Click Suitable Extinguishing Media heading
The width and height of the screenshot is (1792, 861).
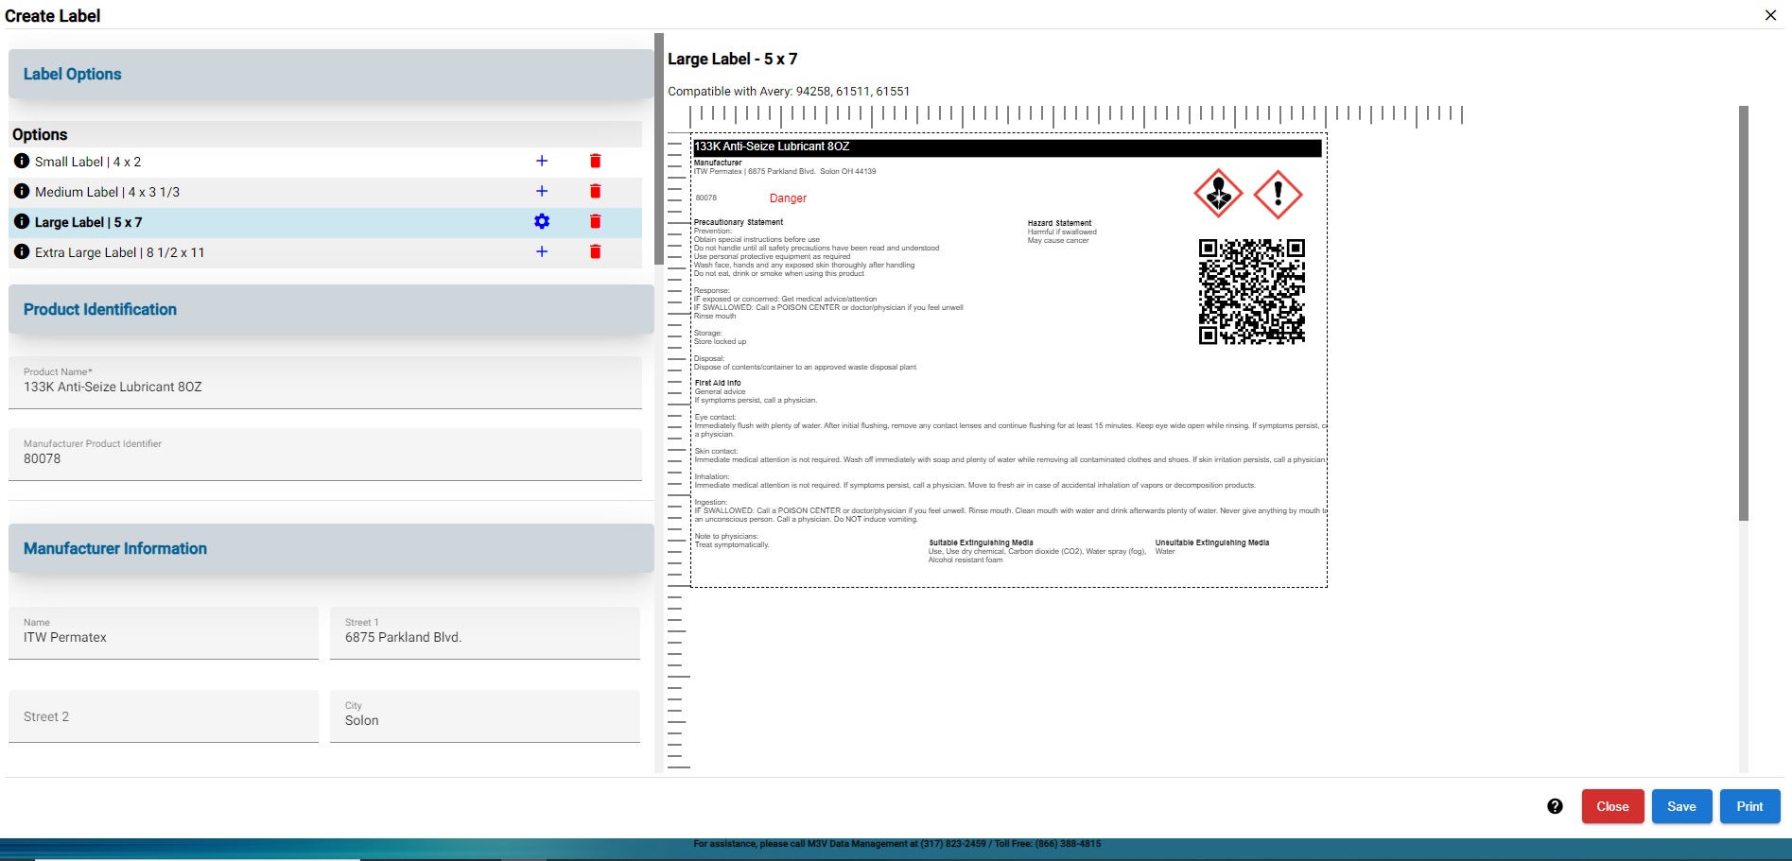pyautogui.click(x=981, y=542)
